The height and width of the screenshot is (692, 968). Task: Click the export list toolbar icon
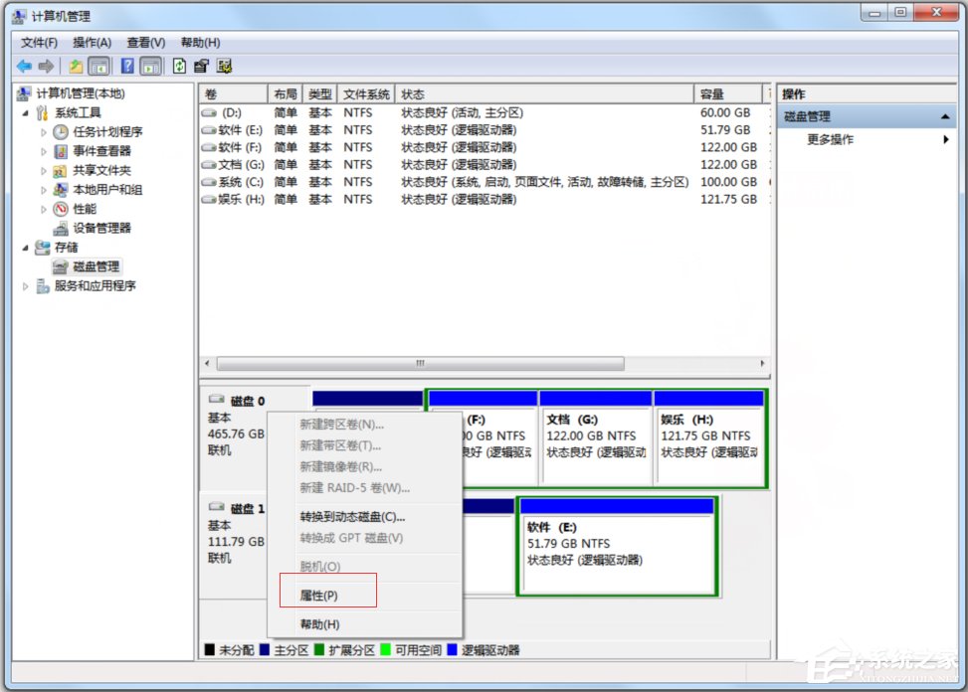tap(202, 66)
